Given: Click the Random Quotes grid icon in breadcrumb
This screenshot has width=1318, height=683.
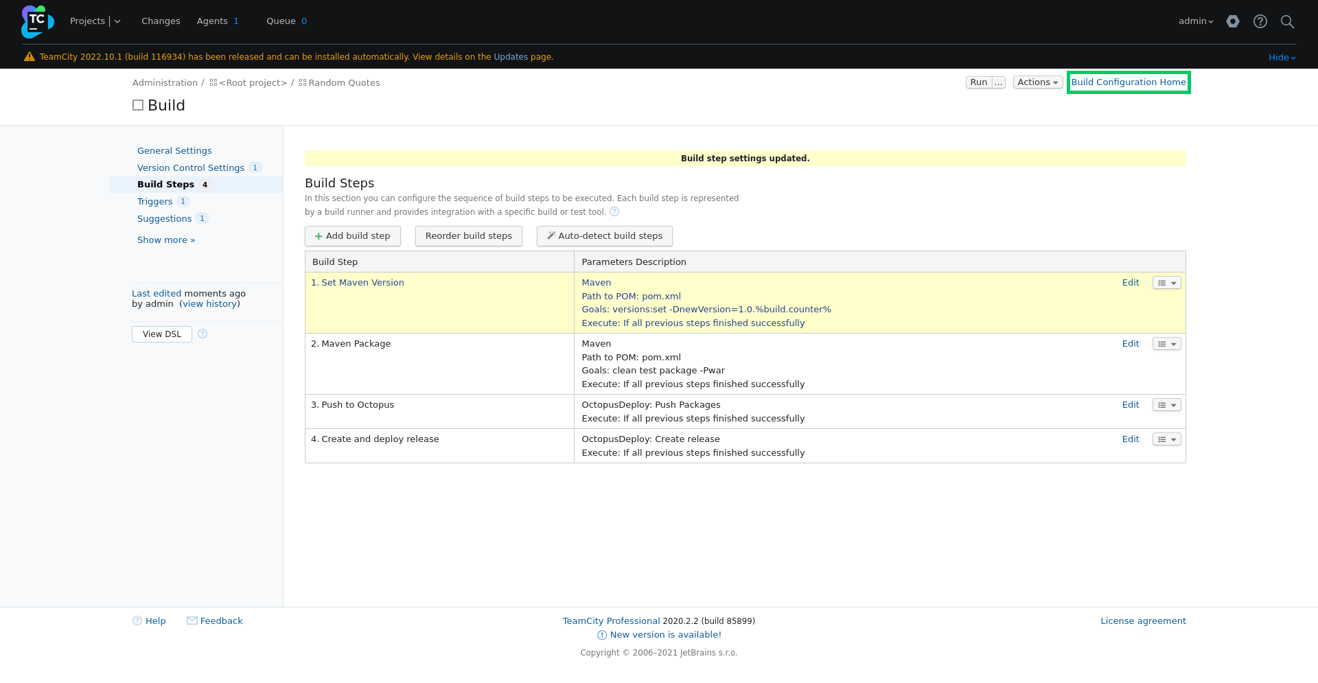Looking at the screenshot, I should [x=303, y=82].
